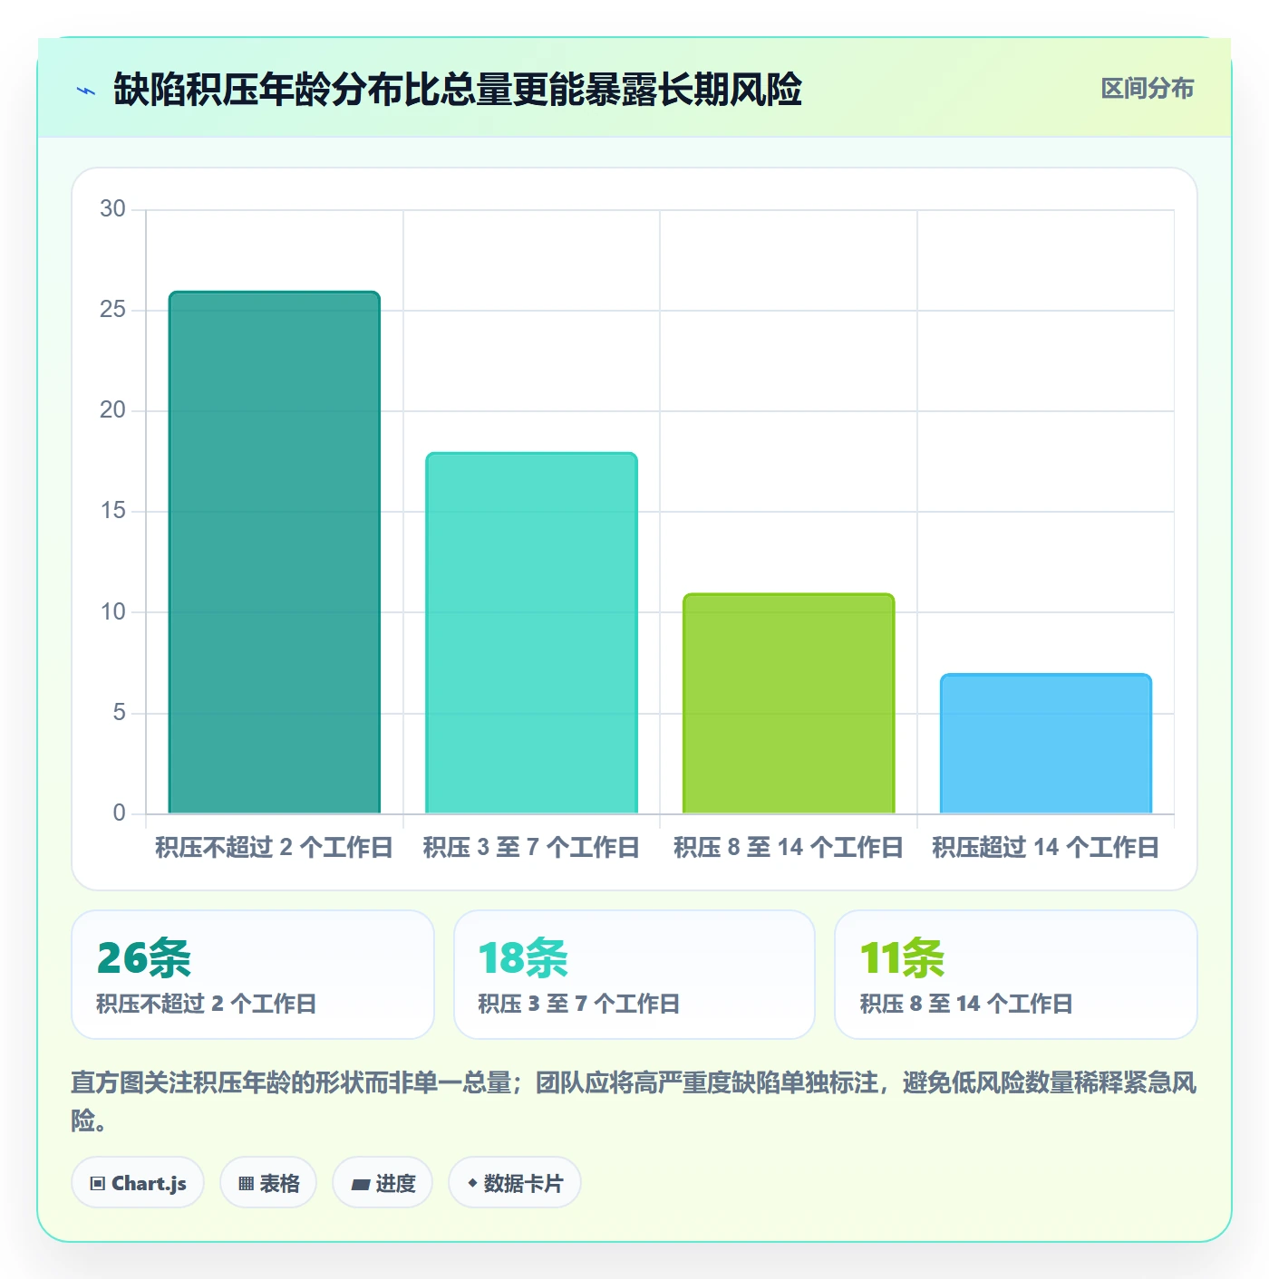
Task: Click the x-axis label 积压 8 至 14 个工作日
Action: click(789, 848)
